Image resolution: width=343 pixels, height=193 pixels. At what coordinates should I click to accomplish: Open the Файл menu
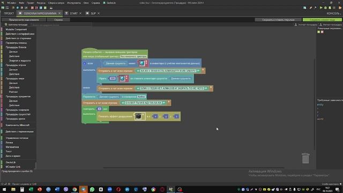pos(21,3)
